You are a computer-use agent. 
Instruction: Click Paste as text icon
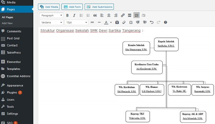[x=117, y=22]
